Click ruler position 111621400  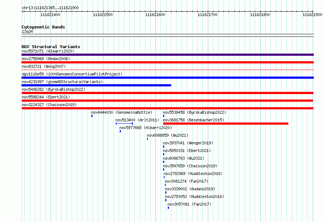50,15
